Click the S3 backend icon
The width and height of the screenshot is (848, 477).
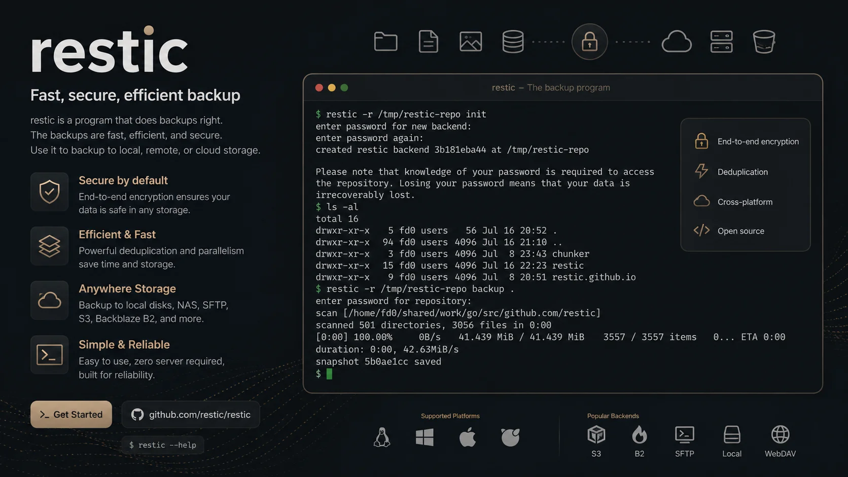point(596,434)
